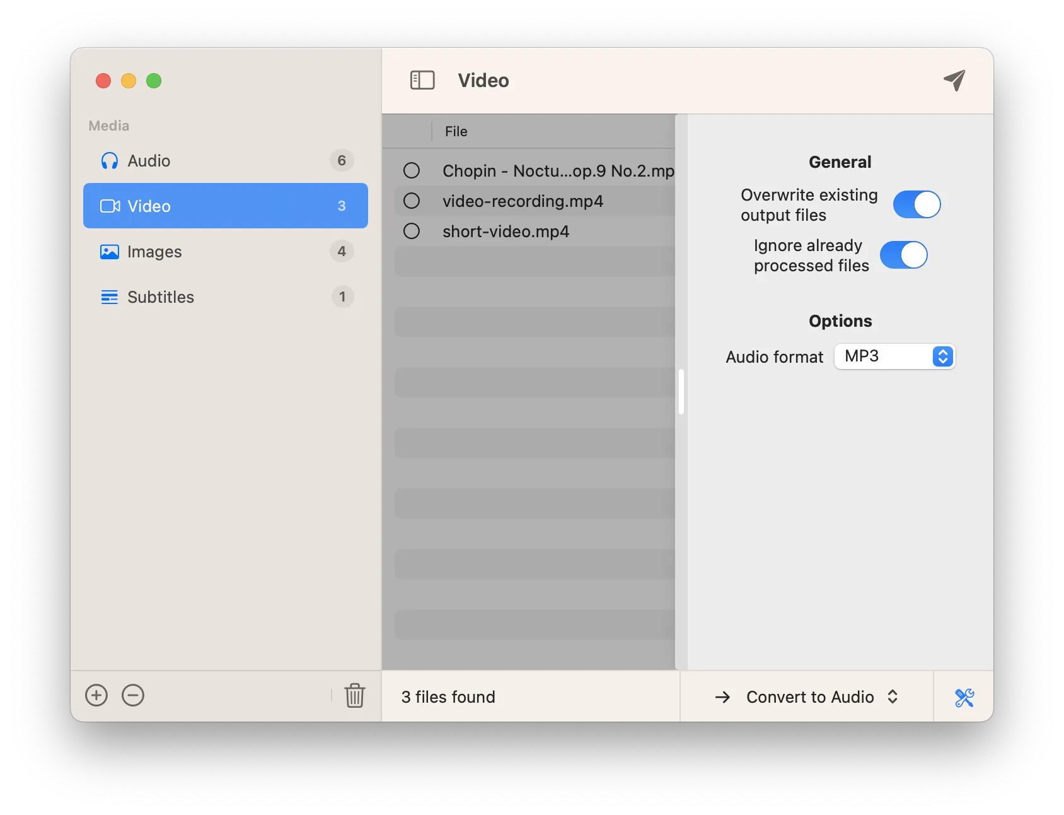Turn off Ignore already processed files
Image resolution: width=1064 pixels, height=815 pixels.
tap(903, 255)
